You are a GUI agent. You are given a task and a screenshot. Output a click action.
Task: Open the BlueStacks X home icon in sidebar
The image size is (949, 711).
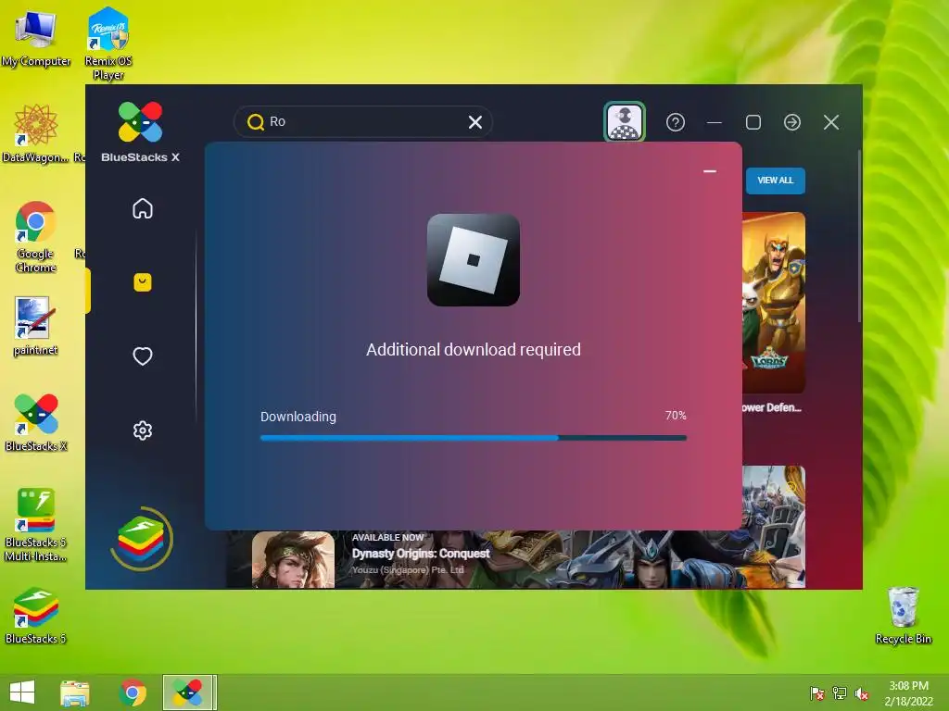coord(143,208)
